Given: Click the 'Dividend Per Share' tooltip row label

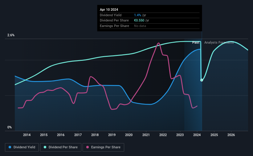Looking at the screenshot, I should point(114,21).
